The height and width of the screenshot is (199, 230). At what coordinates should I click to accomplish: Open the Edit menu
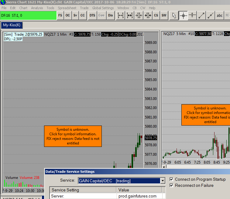pyautogui.click(x=13, y=8)
